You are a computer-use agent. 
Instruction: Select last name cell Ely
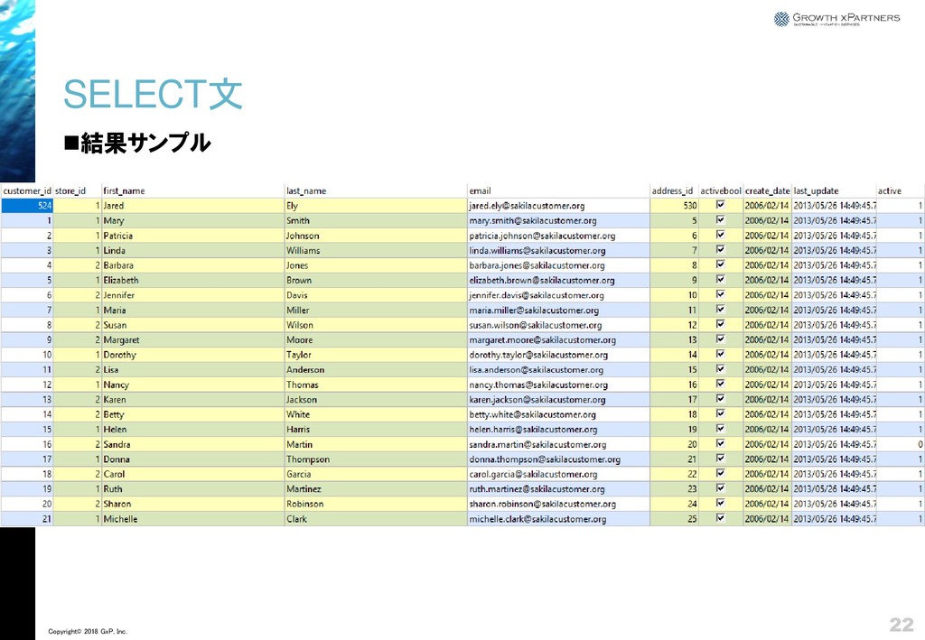376,206
